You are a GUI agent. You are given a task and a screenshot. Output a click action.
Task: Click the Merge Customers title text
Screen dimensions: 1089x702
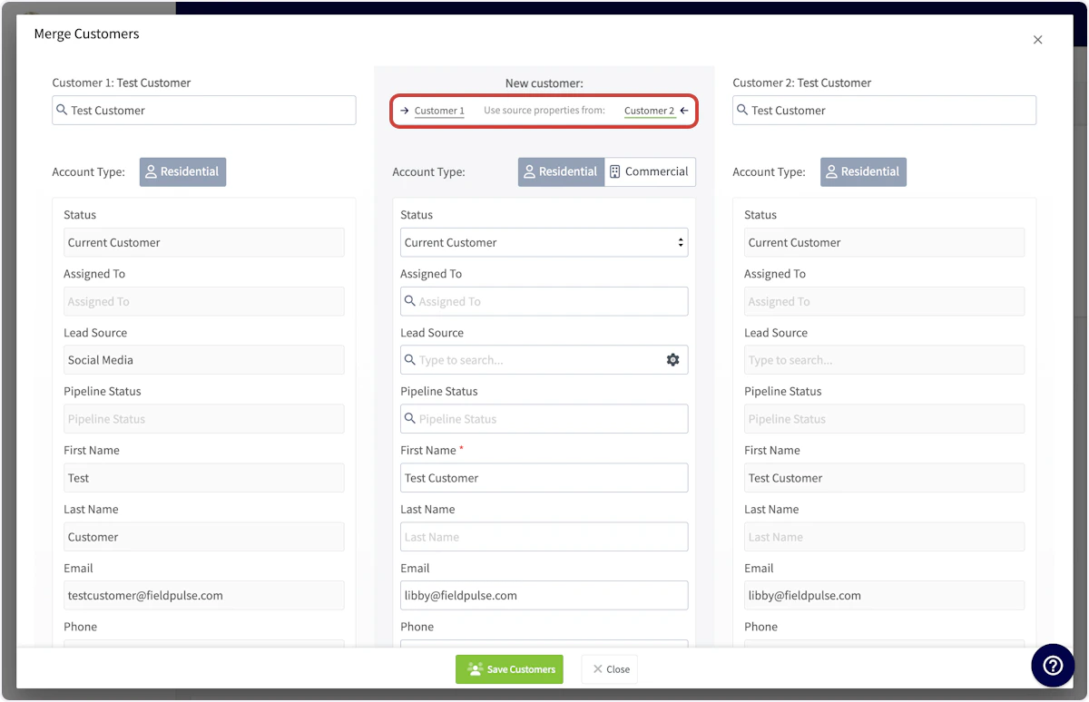(x=86, y=34)
